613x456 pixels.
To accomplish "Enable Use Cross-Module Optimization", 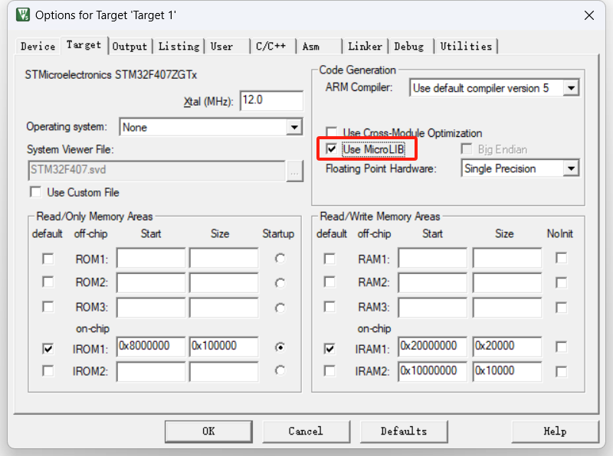I will point(331,133).
